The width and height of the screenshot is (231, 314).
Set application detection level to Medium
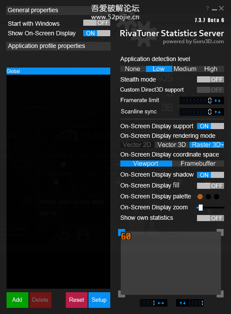185,69
